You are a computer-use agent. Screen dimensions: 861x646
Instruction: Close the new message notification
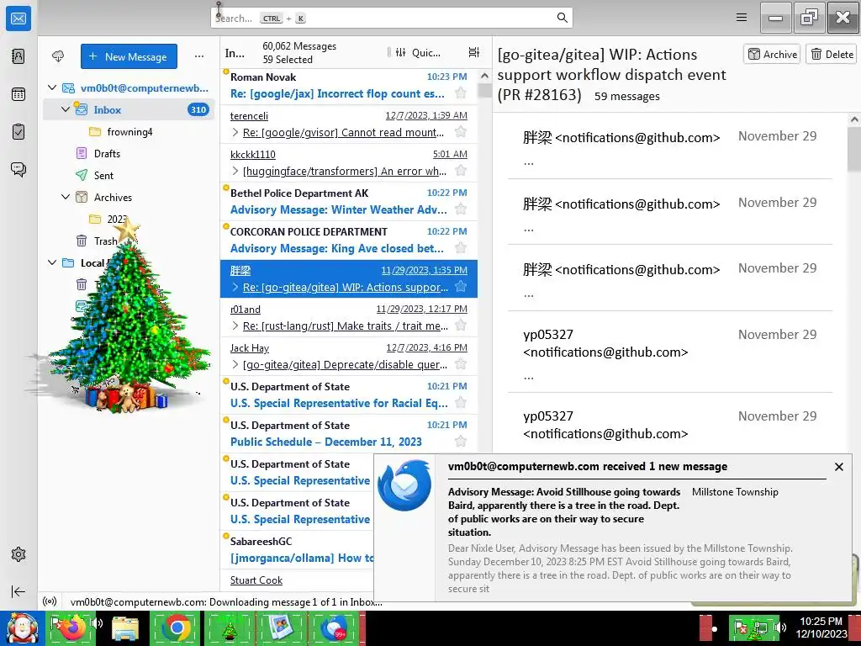[x=838, y=467]
